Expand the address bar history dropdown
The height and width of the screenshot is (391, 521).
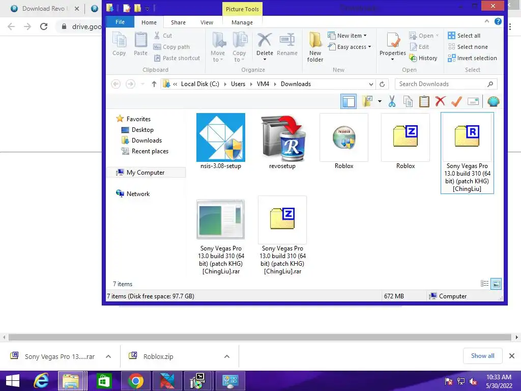[x=371, y=84]
